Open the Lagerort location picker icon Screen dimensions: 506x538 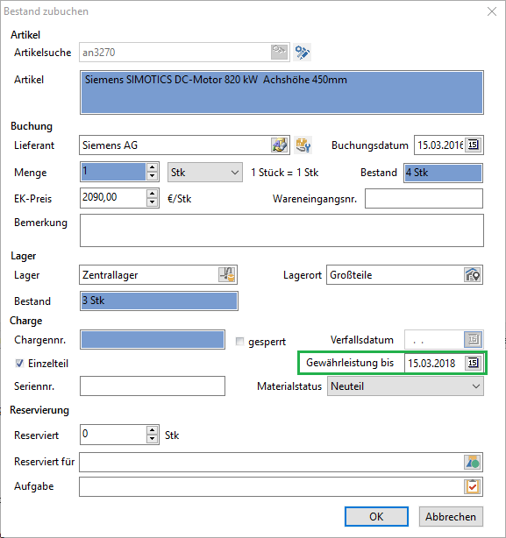pos(473,275)
